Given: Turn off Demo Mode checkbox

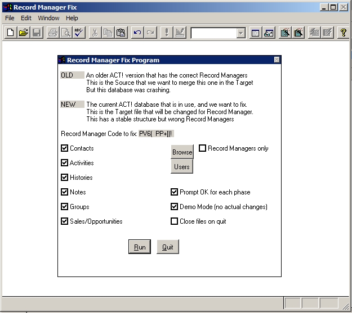Looking at the screenshot, I should [x=174, y=207].
